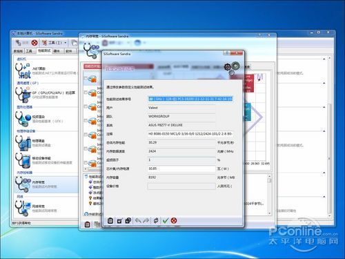Image resolution: width=345 pixels, height=259 pixels.
Task: Click the red stop icon in main toolbar
Action: coord(34,43)
